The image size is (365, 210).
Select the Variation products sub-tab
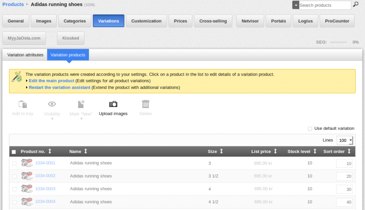(x=68, y=55)
